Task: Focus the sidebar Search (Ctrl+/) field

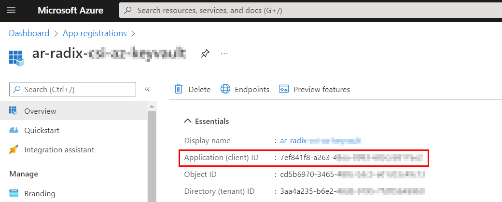Action: click(73, 90)
